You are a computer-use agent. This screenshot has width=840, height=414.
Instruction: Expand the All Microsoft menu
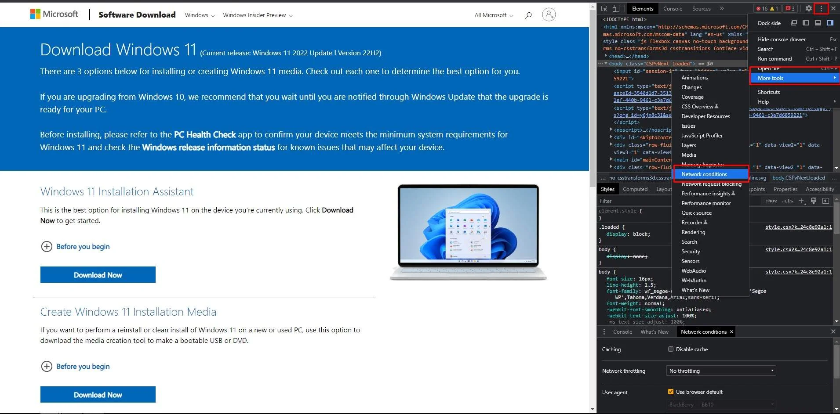[494, 15]
